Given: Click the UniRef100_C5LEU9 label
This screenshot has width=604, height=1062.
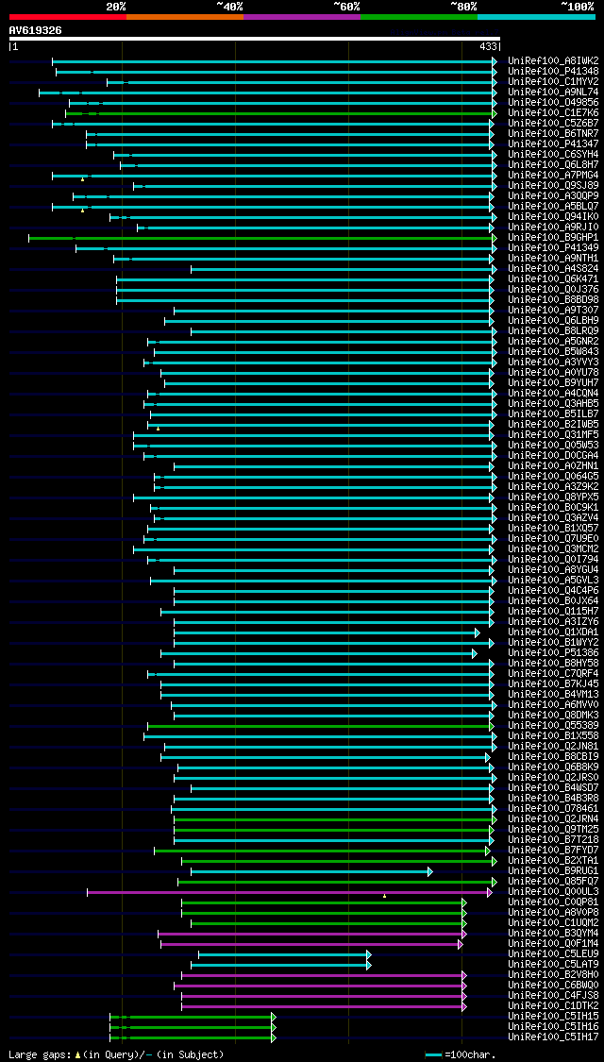Looking at the screenshot, I should pos(553,955).
